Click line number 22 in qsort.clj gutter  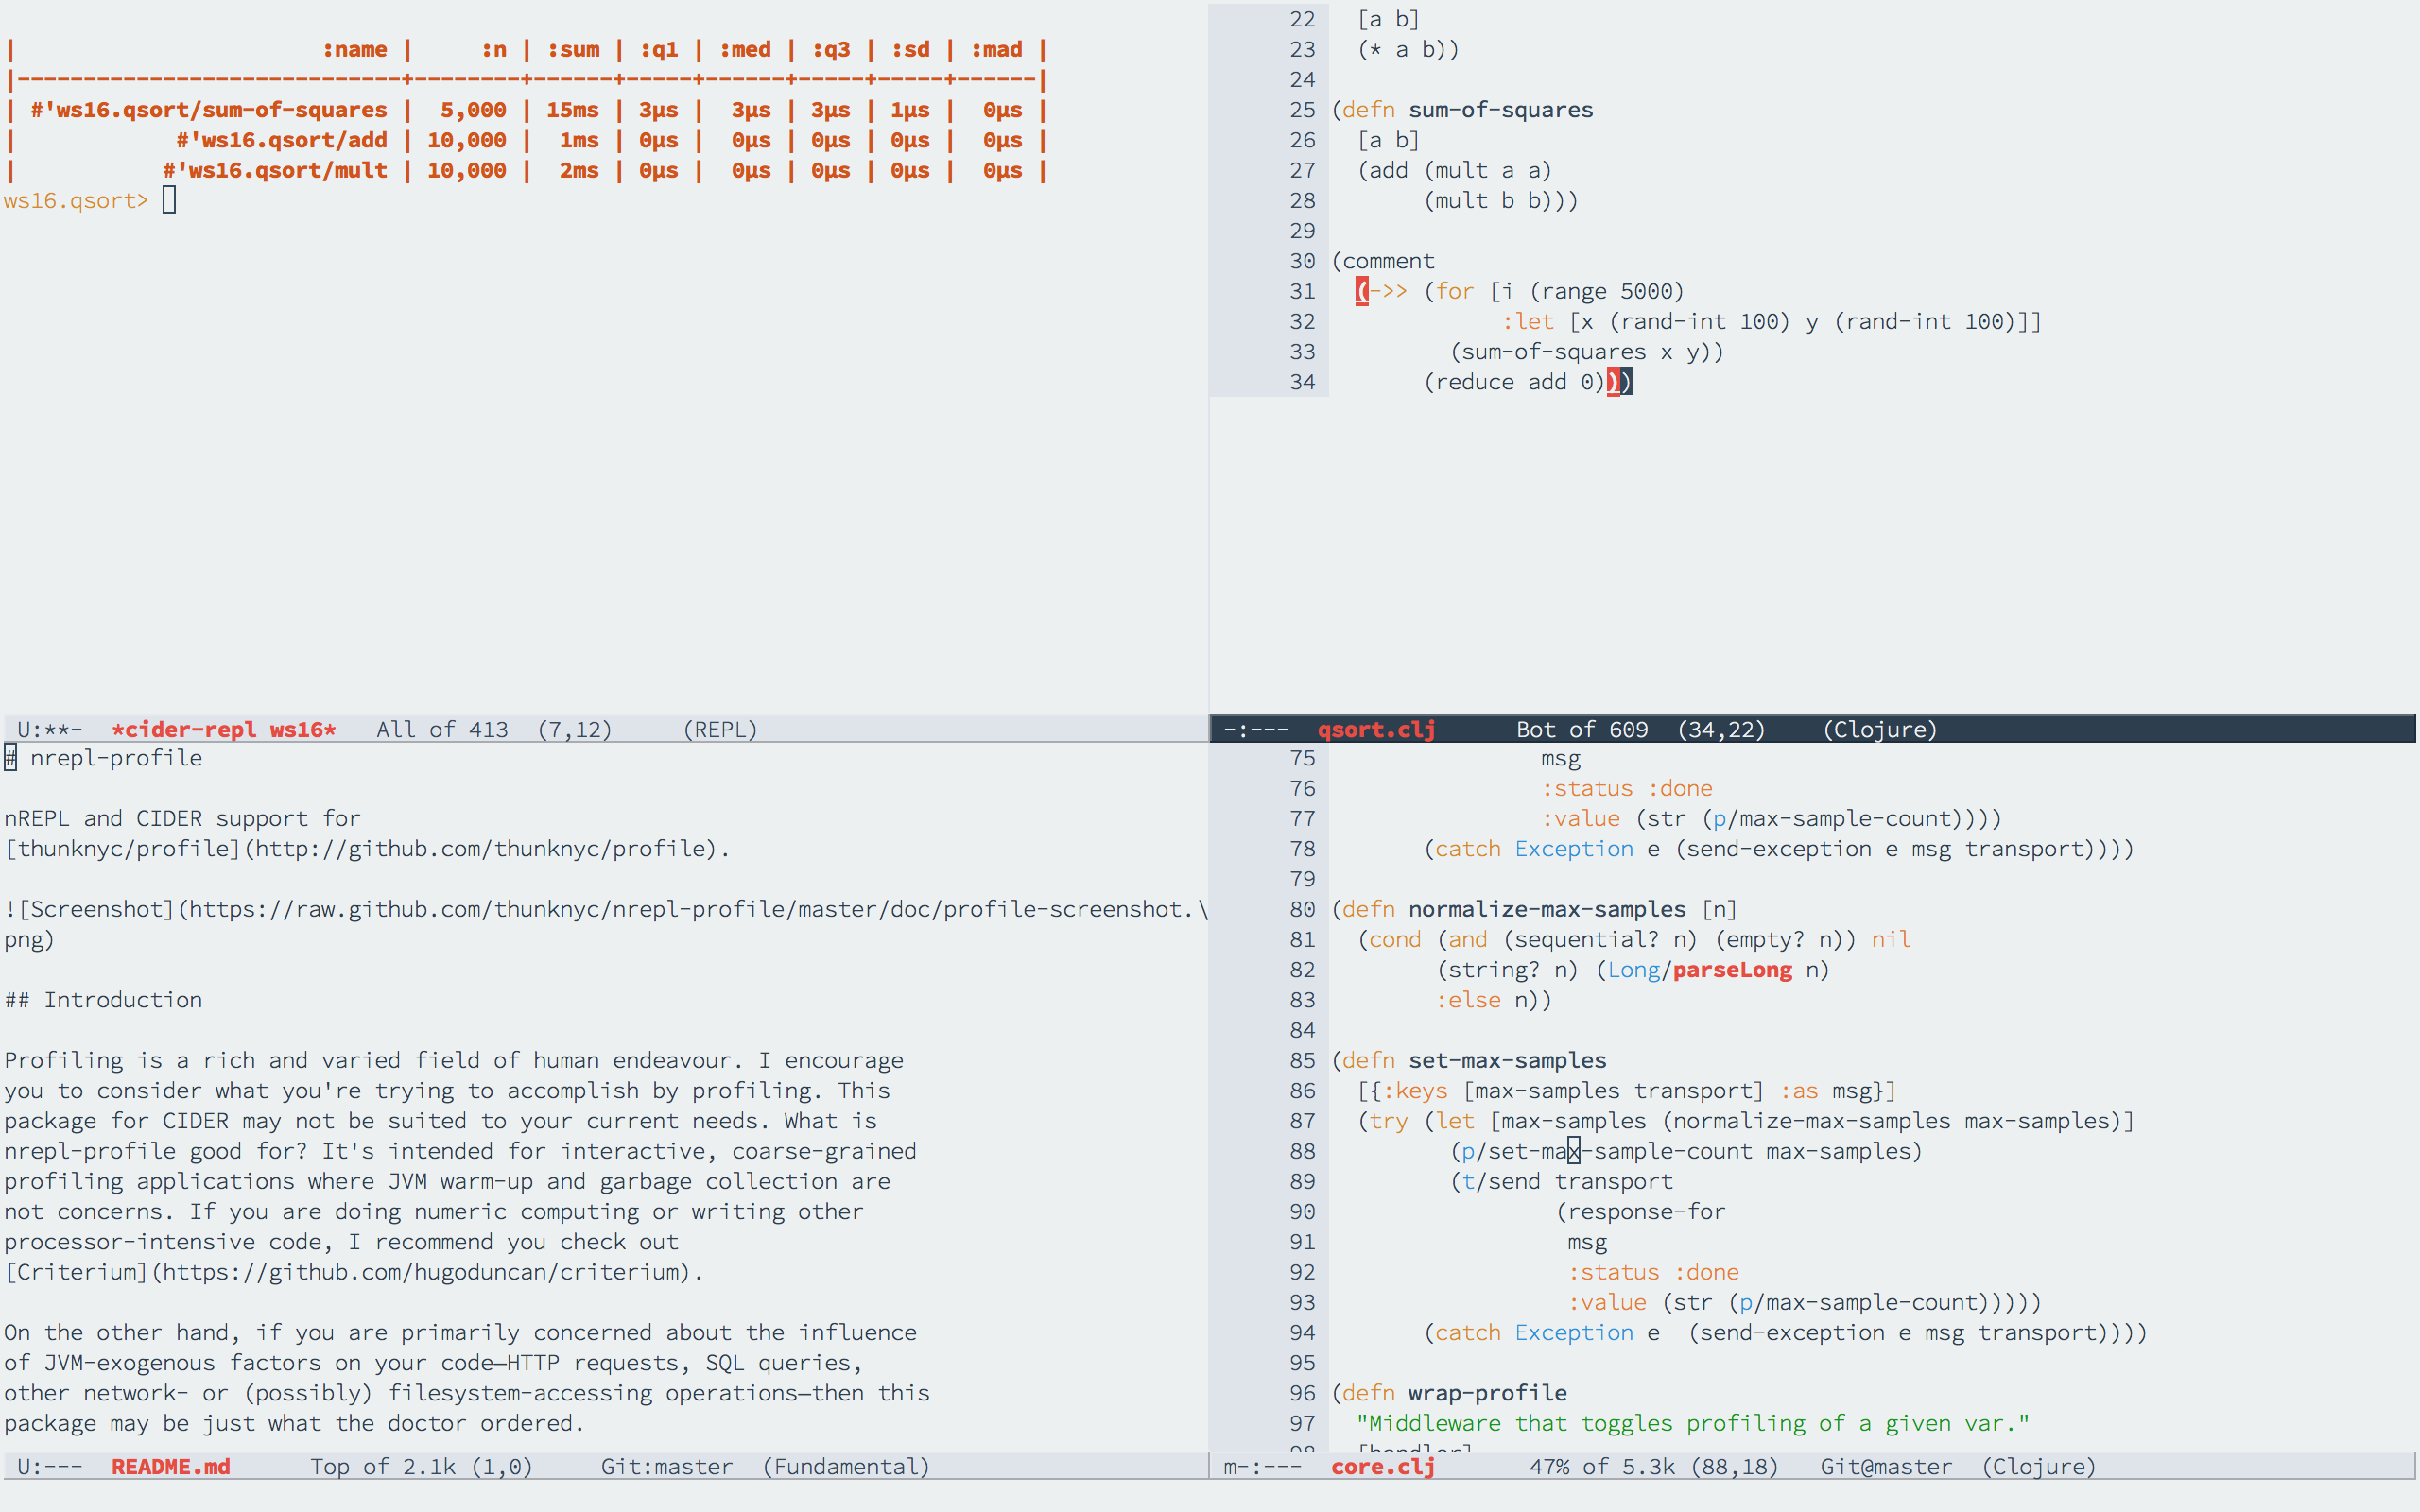click(x=1302, y=19)
